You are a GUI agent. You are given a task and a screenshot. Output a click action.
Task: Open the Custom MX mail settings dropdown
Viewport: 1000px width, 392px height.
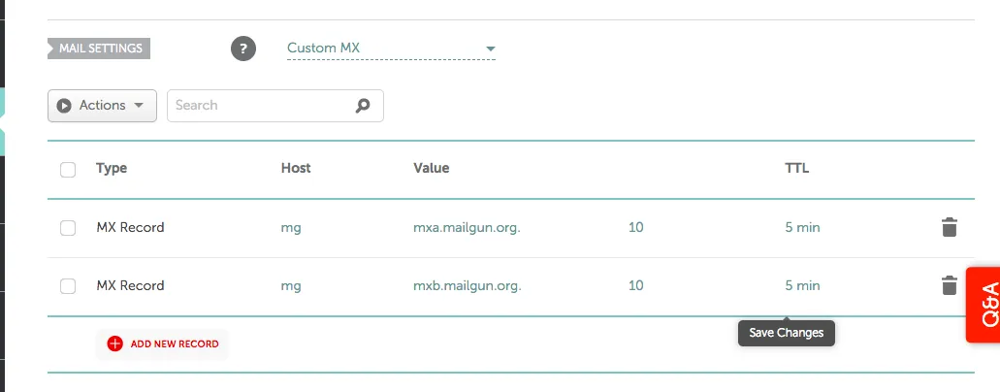click(x=391, y=49)
